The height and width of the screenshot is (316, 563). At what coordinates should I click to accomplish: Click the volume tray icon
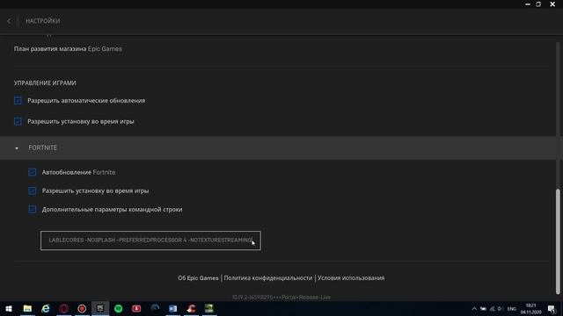pos(501,309)
